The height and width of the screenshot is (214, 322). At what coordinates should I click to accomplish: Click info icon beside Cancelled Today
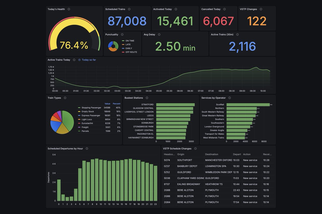point(225,9)
